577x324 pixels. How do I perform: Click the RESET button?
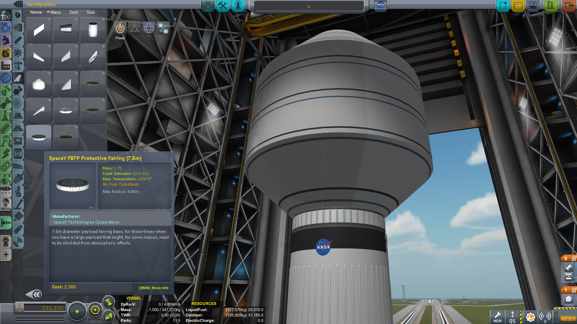pos(568,319)
